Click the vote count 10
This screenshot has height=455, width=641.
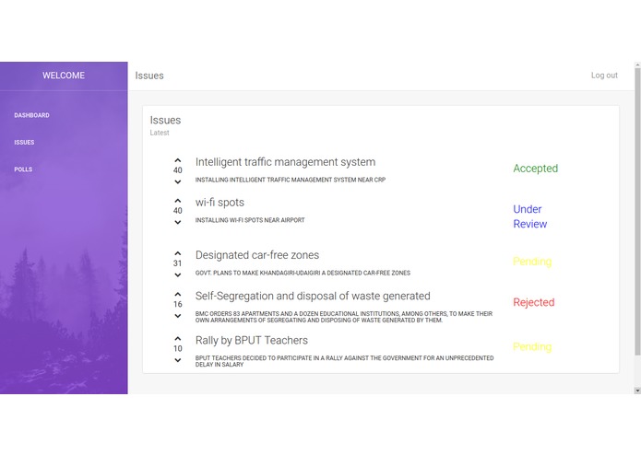(177, 349)
